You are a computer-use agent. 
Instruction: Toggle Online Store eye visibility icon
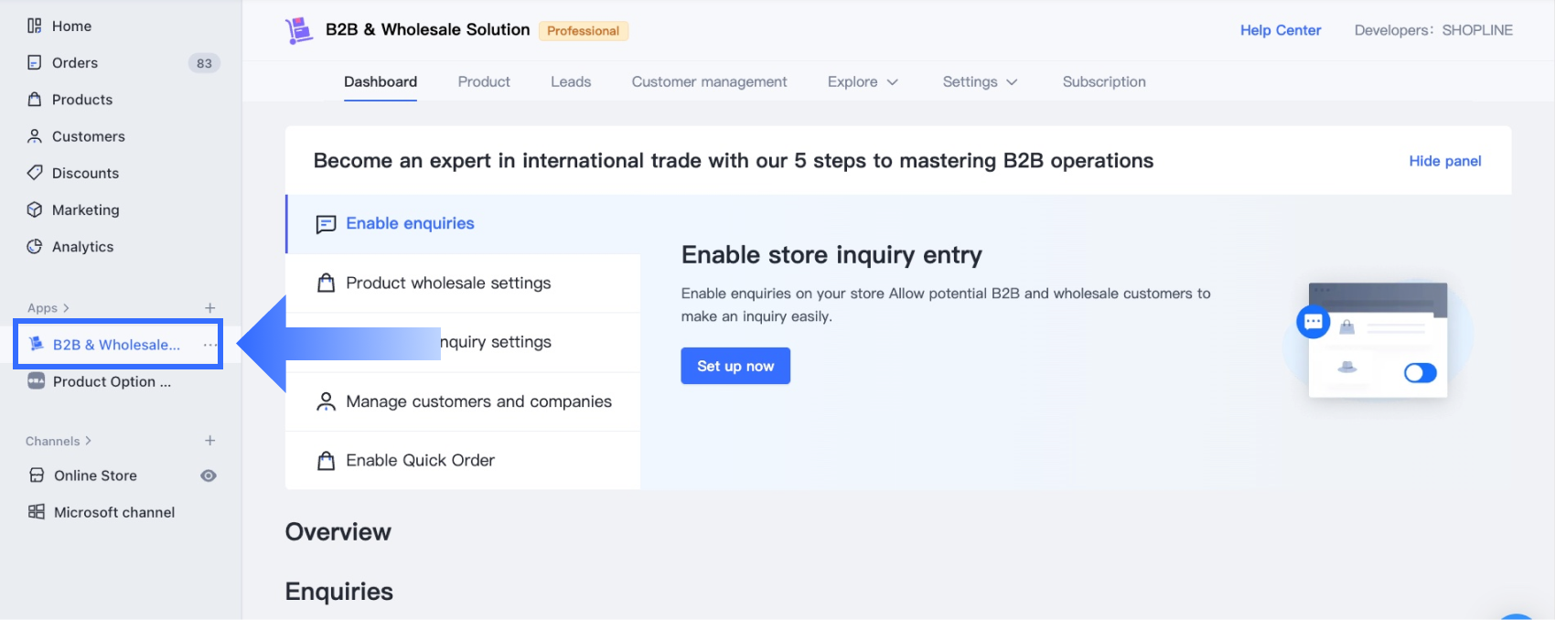(x=209, y=476)
